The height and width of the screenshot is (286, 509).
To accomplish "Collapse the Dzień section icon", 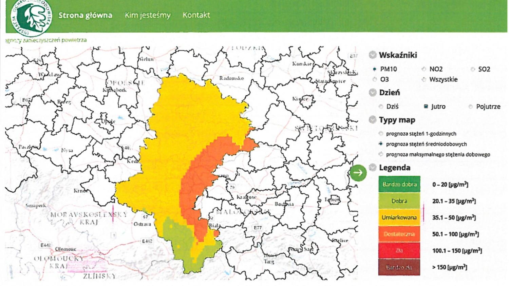I will (x=373, y=93).
